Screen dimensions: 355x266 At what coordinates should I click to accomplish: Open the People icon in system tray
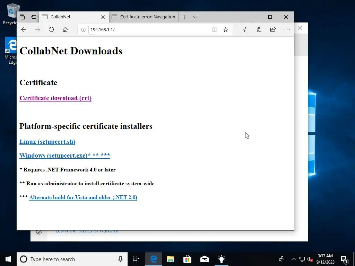(281, 259)
